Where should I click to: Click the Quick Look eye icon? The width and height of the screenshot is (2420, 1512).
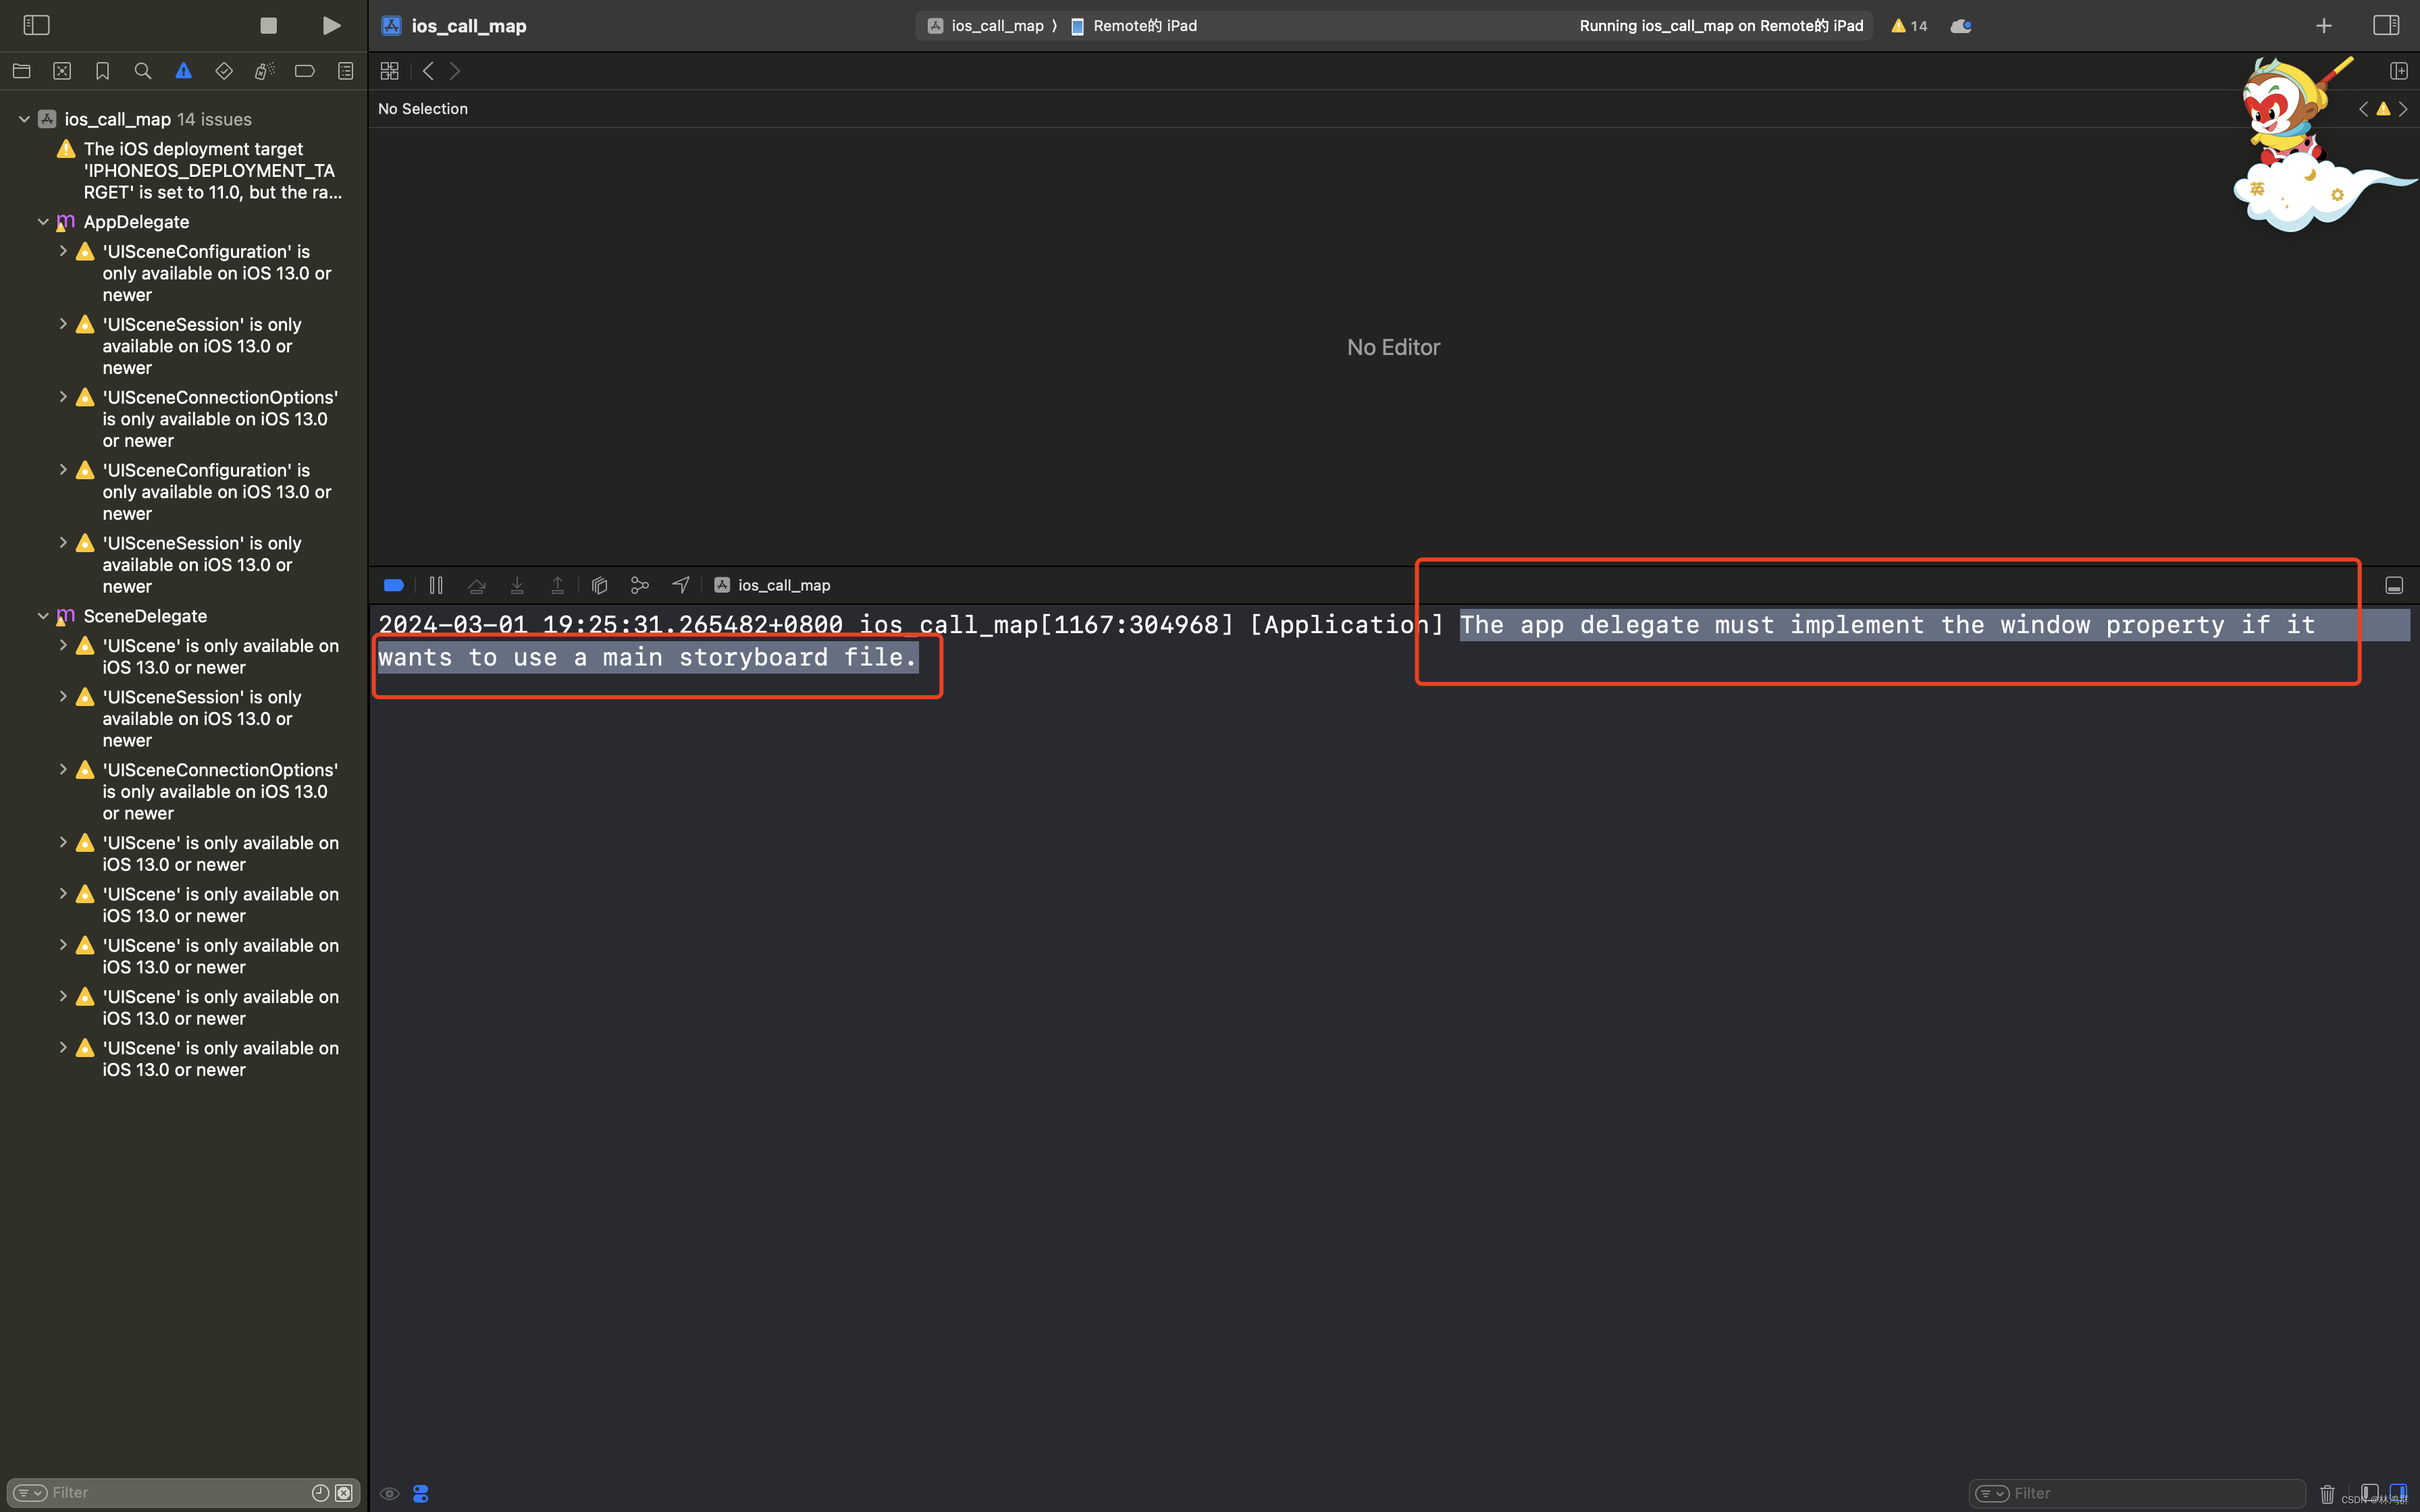click(390, 1493)
